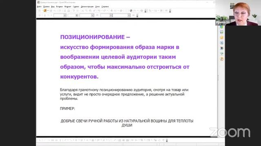The height and width of the screenshot is (146, 261).
Task: Click the Area fill bucket icon
Action: pyautogui.click(x=97, y=15)
